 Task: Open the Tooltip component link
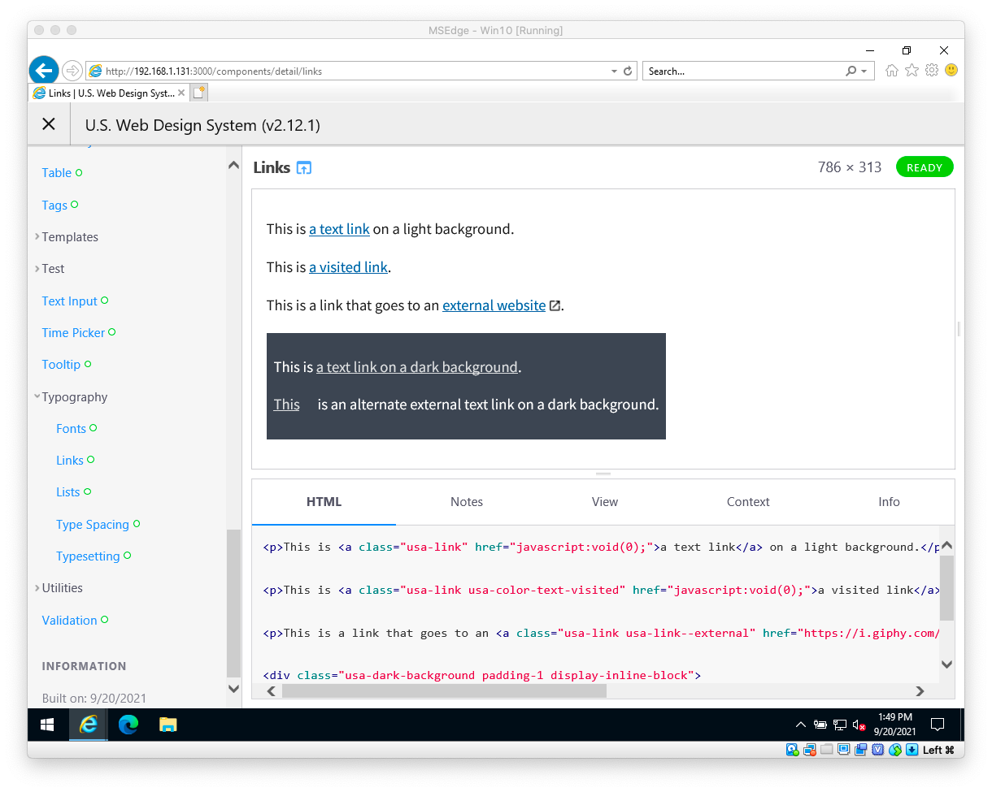[x=61, y=364]
